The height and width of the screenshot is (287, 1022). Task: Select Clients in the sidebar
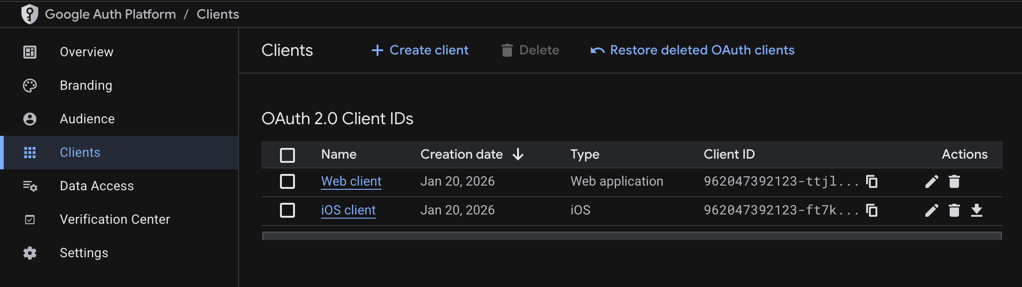(x=119, y=153)
